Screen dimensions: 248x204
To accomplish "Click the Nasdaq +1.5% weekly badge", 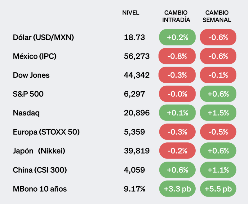I will tap(218, 113).
